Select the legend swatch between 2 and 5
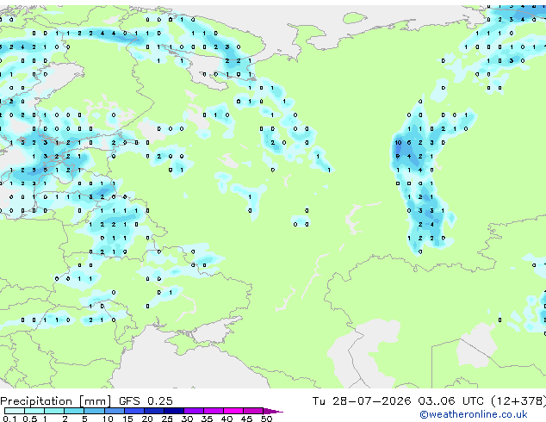This screenshot has height=422, width=546. click(74, 411)
